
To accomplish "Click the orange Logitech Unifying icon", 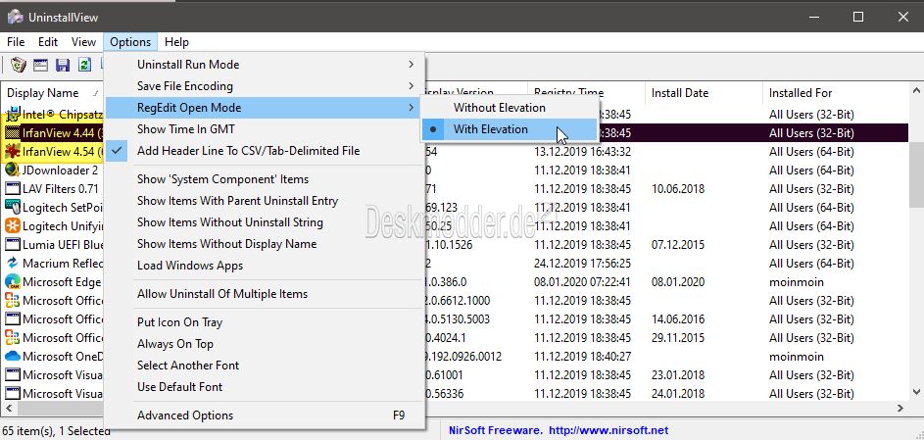I will click(x=13, y=225).
